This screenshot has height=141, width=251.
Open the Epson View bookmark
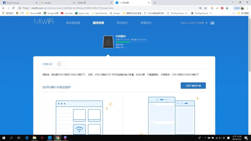(x=82, y=13)
